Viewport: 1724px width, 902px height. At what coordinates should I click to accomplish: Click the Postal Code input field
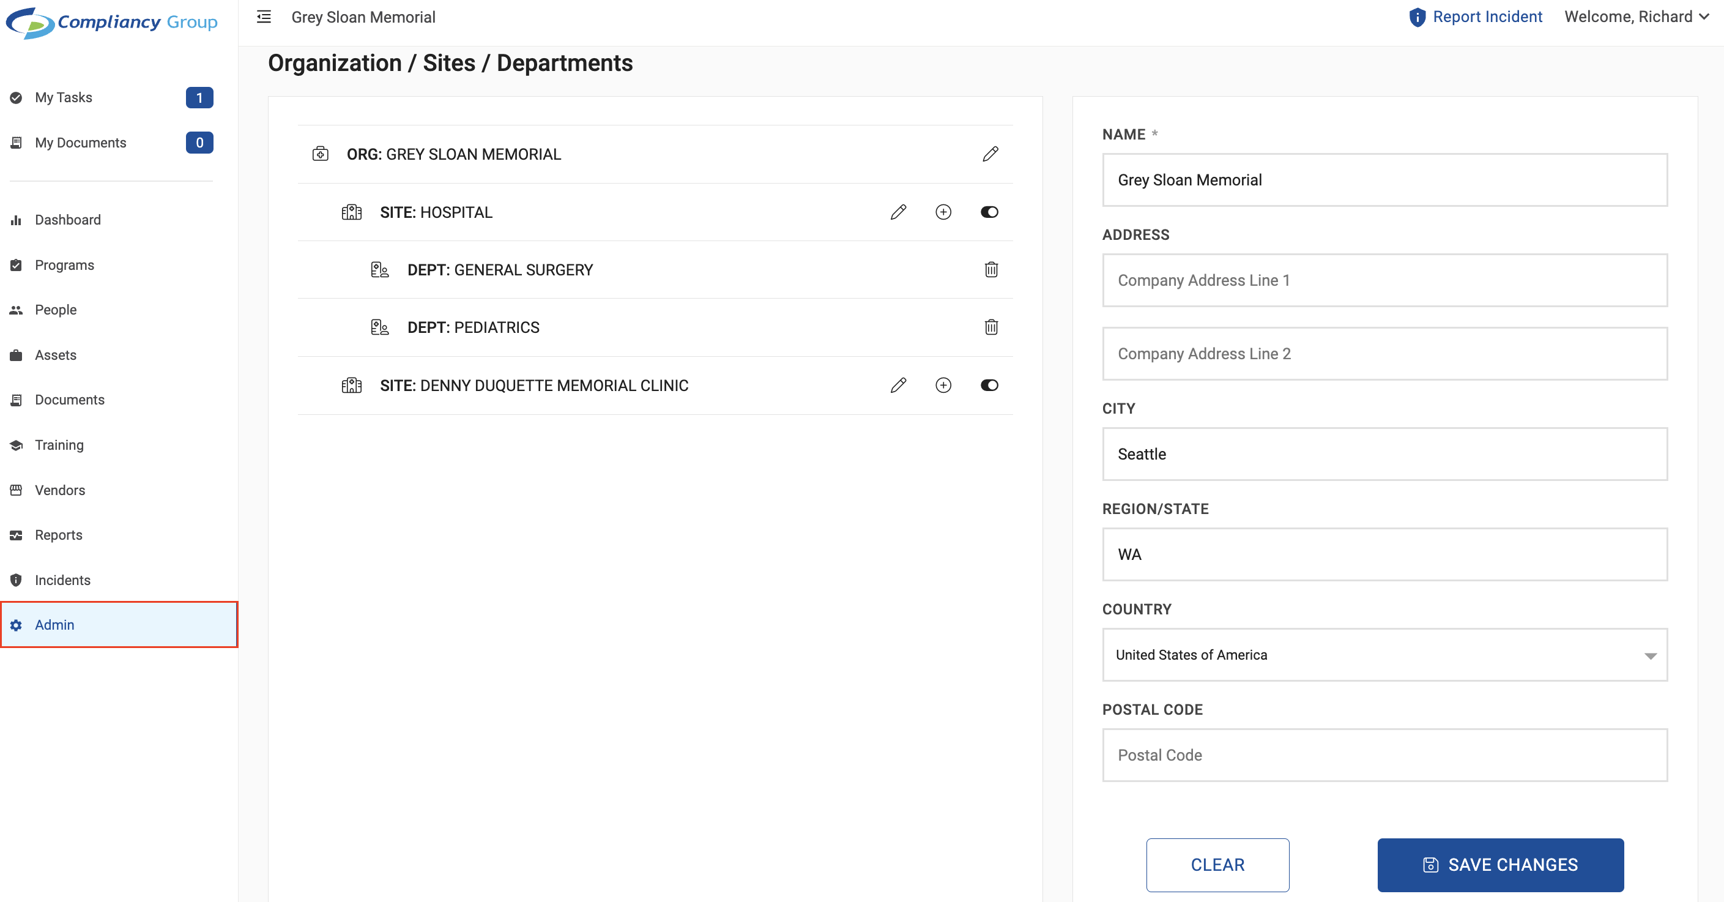[1384, 755]
